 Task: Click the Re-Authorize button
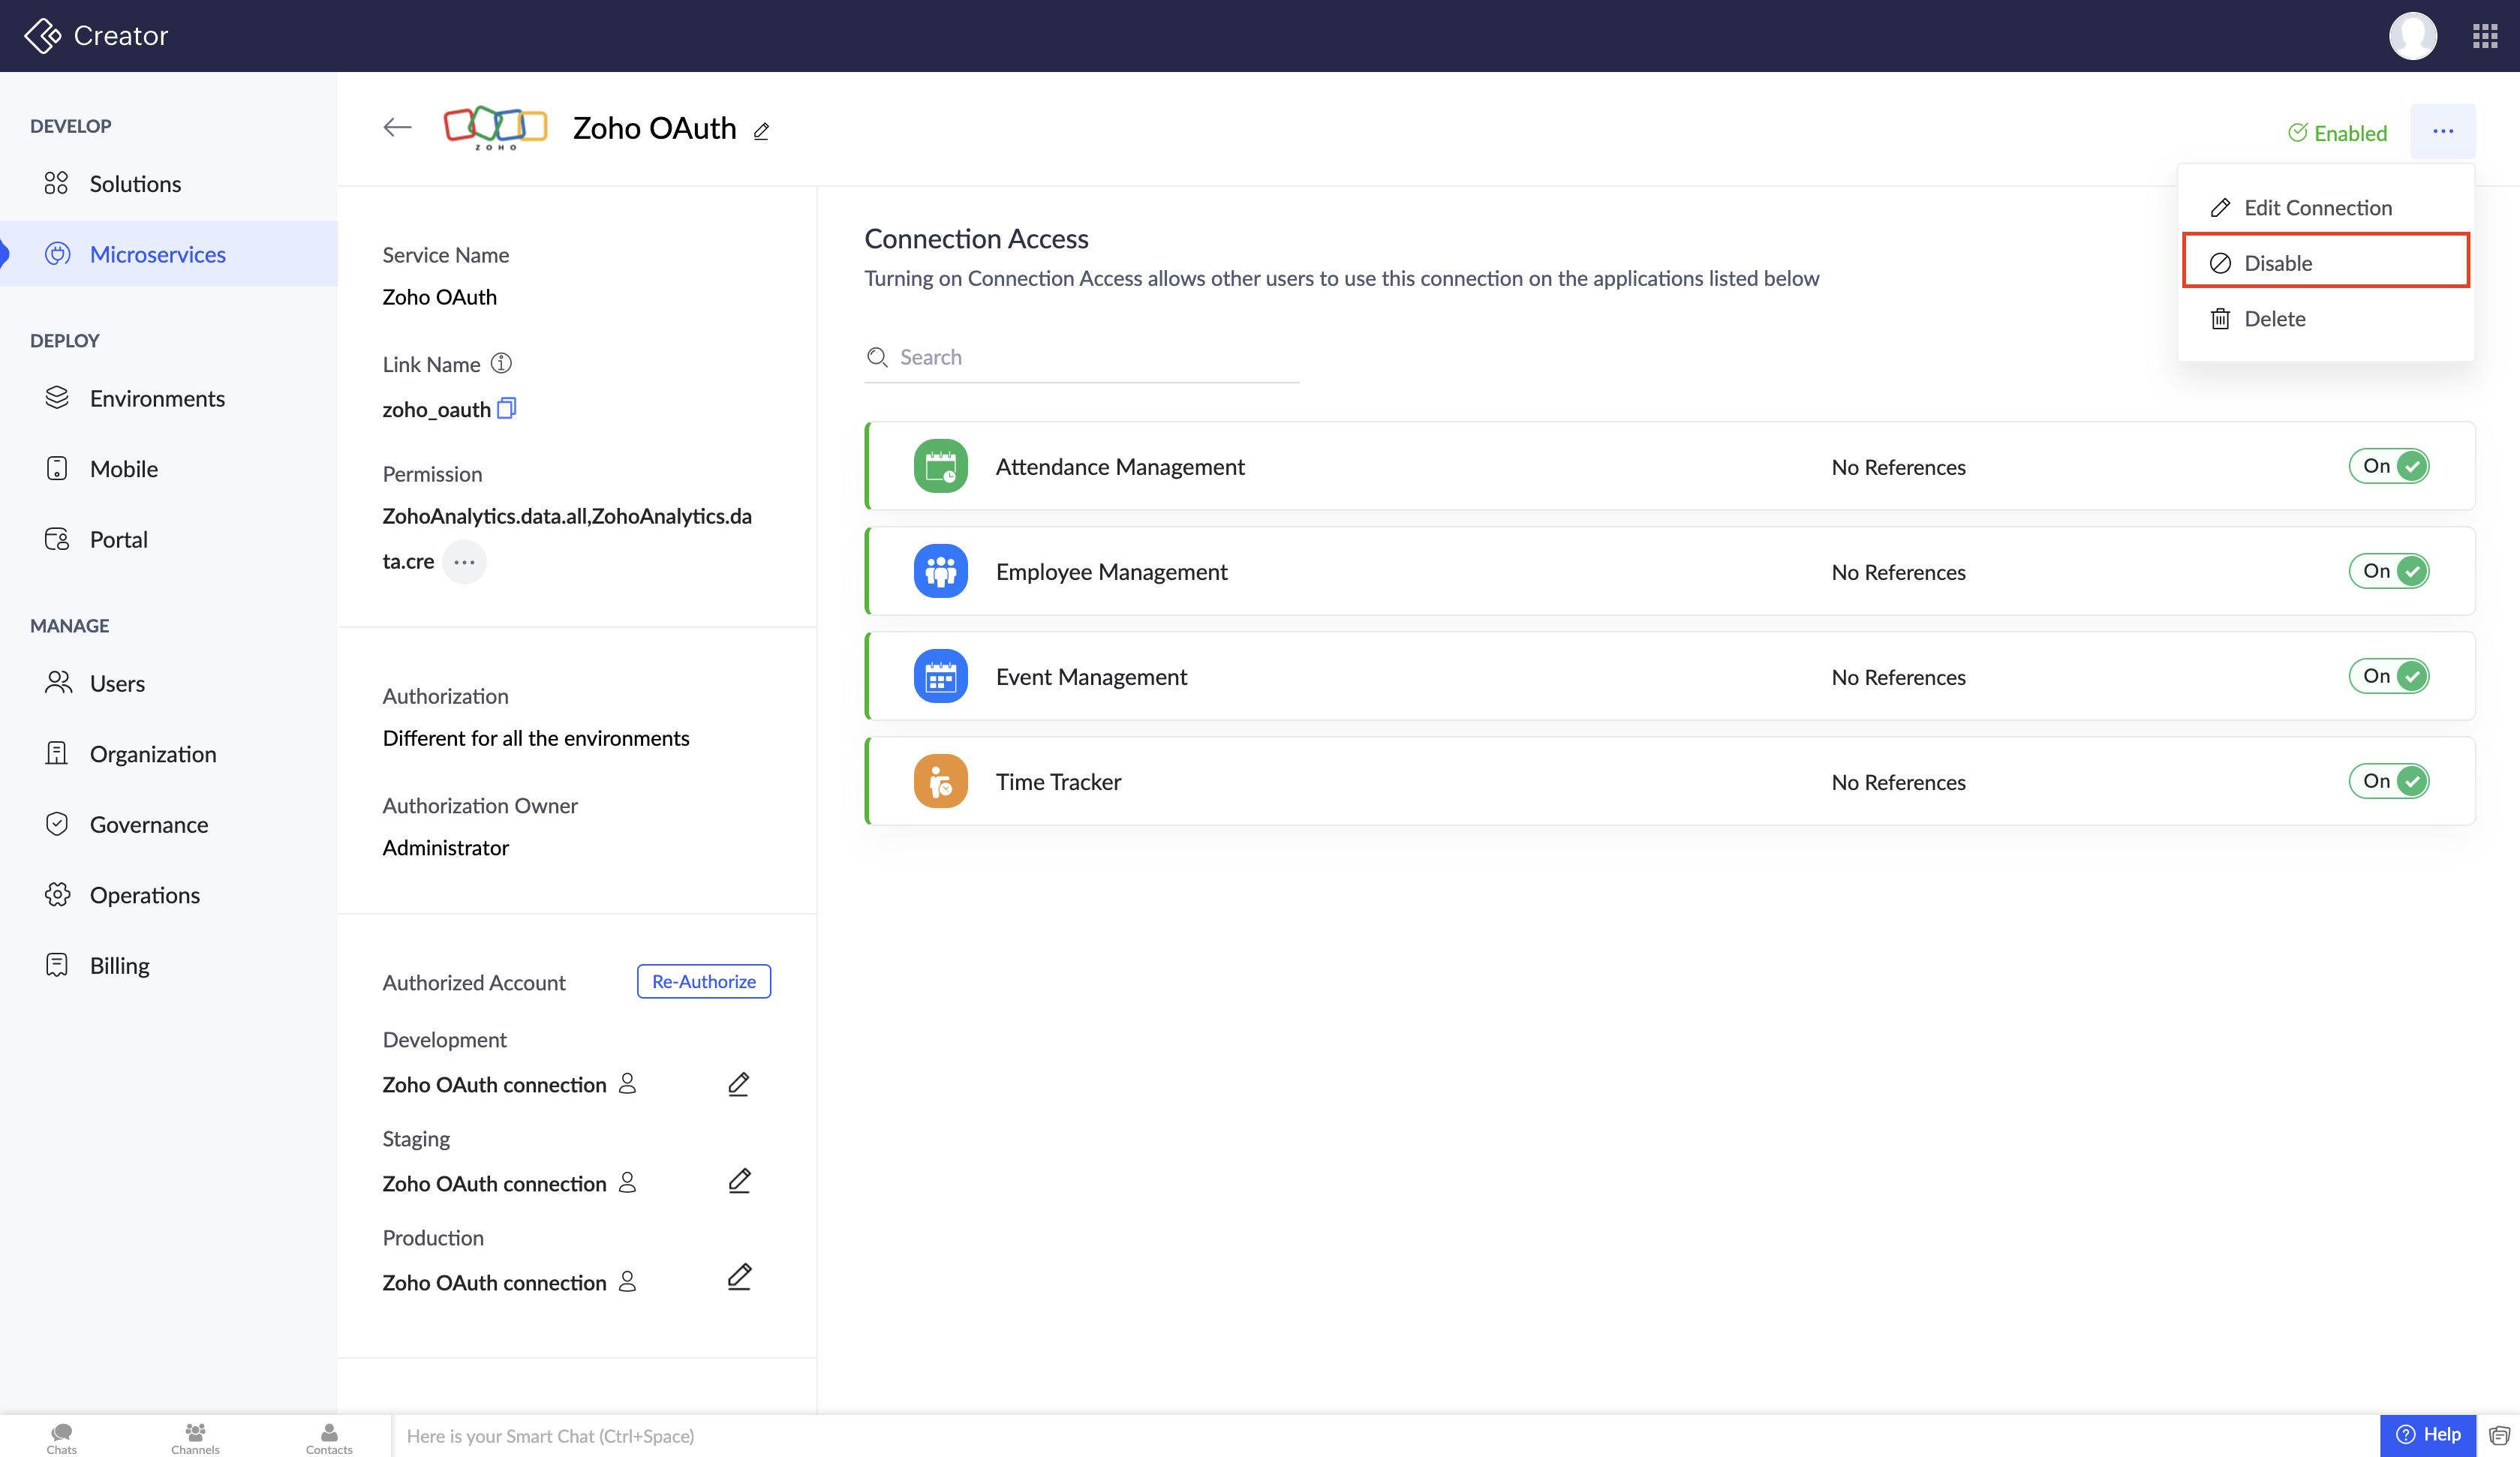click(x=703, y=981)
